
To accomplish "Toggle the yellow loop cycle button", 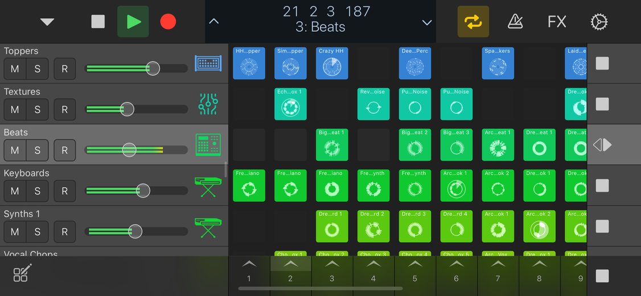I will [473, 21].
